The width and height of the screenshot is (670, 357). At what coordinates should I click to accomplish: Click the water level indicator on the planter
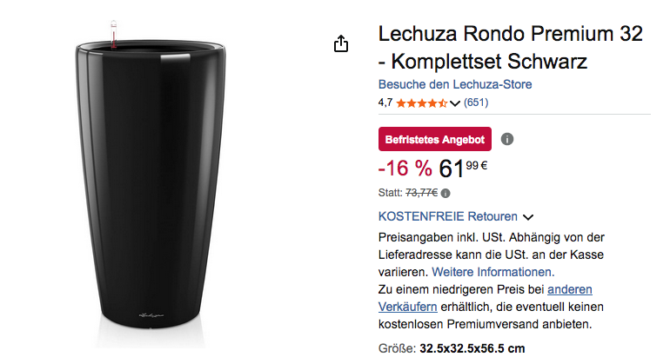click(112, 33)
